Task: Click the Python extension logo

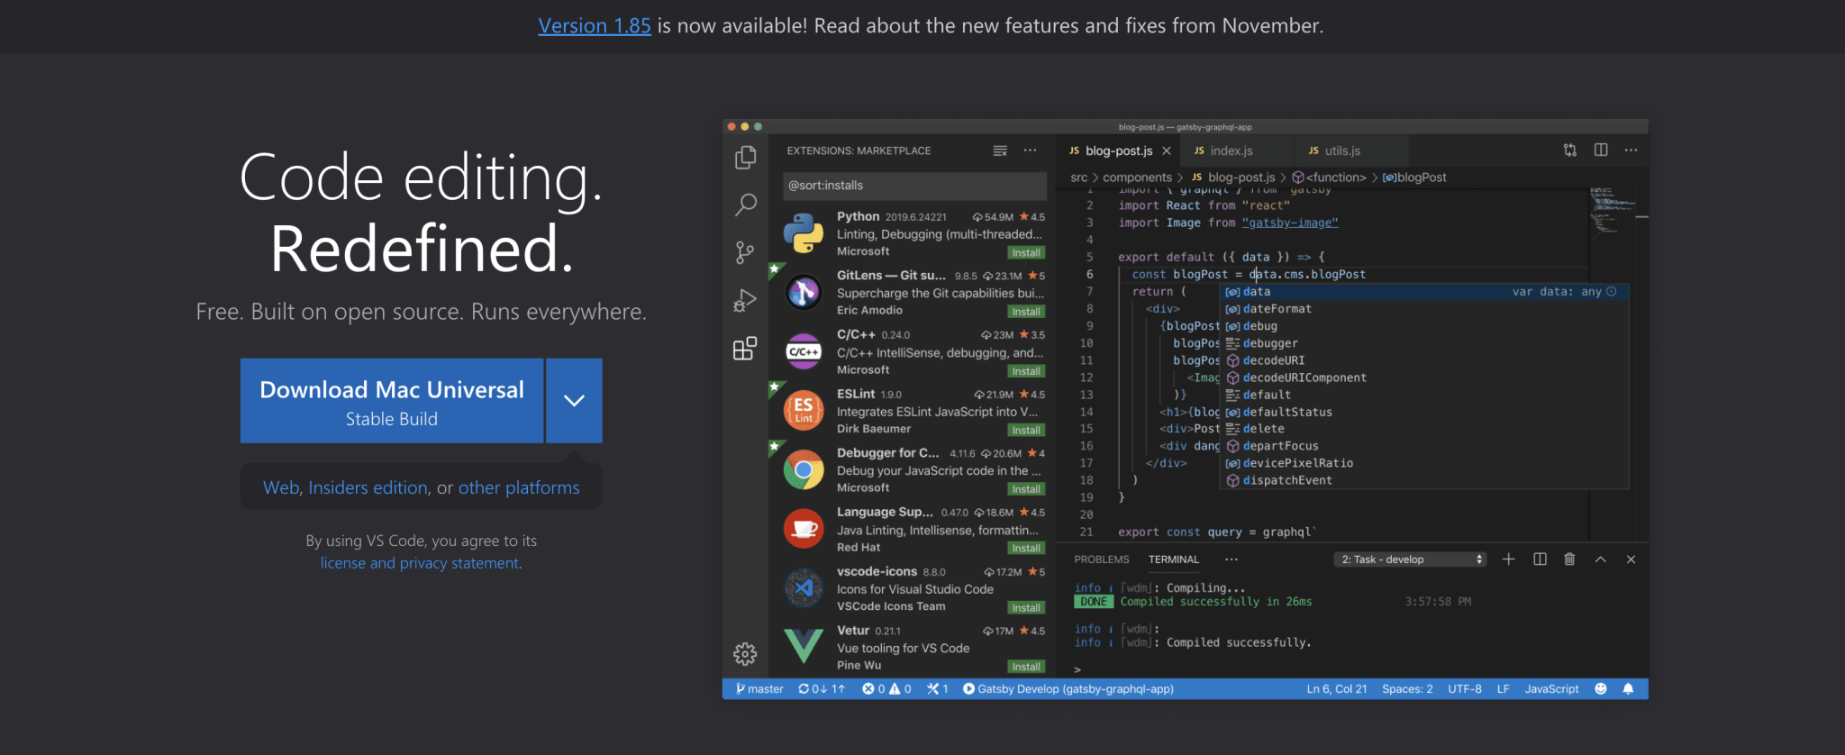Action: [x=803, y=233]
